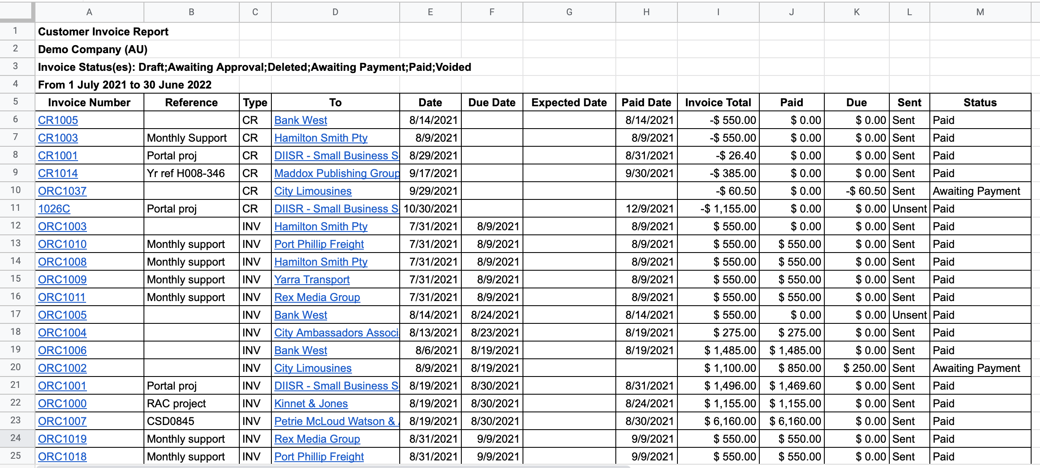The height and width of the screenshot is (468, 1040).
Task: Select the 'Yr ref H008-346' reference cell
Action: point(191,173)
